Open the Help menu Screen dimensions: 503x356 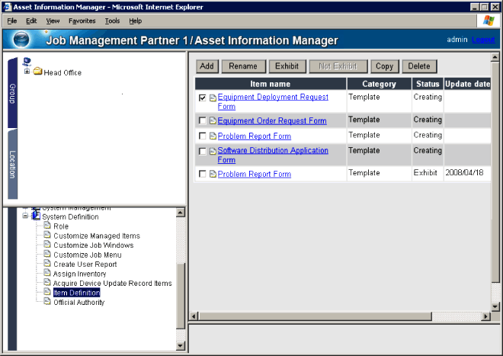click(x=136, y=21)
